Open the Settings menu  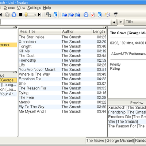tap(34, 8)
